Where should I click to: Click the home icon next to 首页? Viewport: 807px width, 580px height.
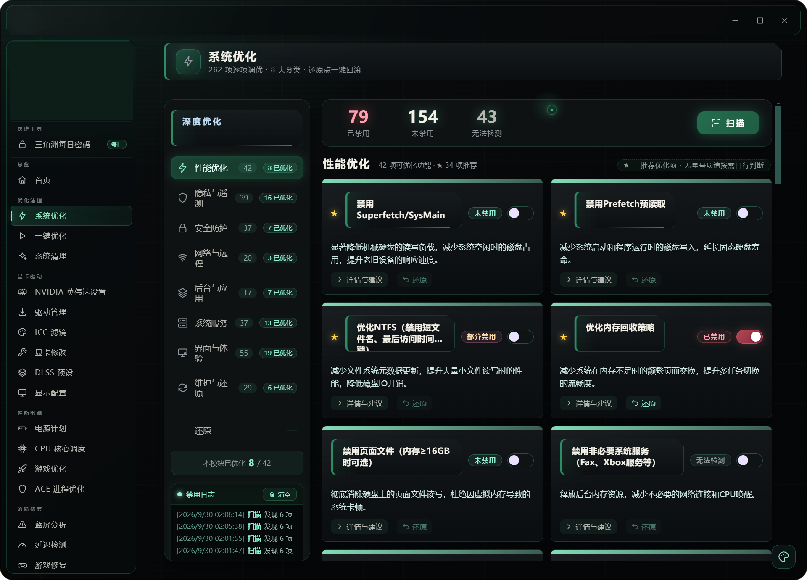22,180
